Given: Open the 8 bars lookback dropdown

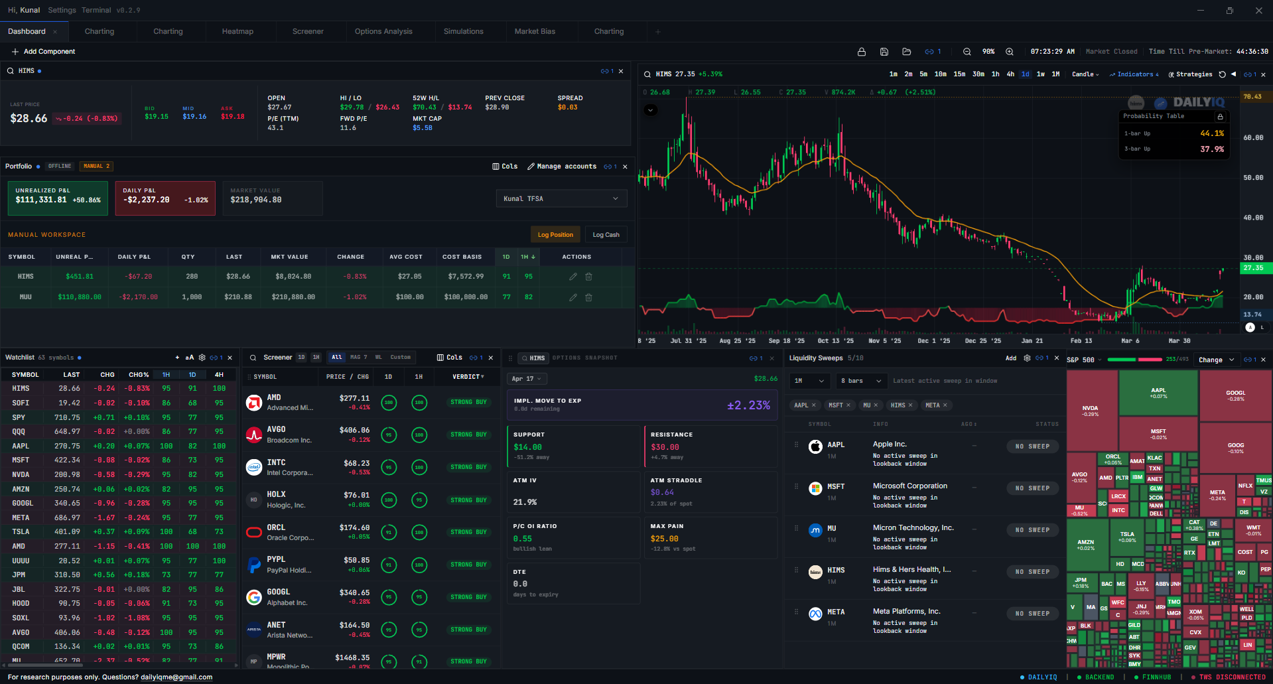Looking at the screenshot, I should tap(861, 381).
